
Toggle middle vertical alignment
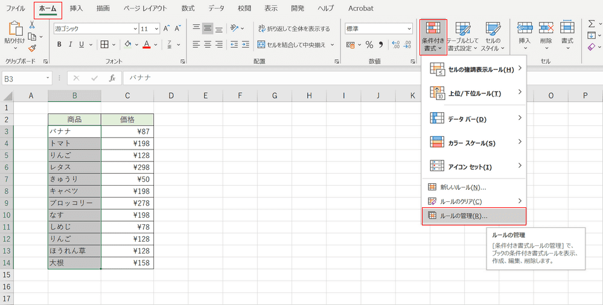[208, 28]
